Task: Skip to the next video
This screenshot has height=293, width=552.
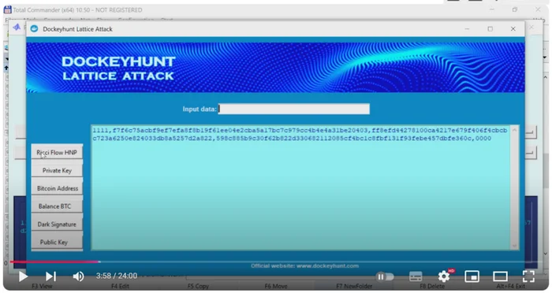Action: [x=50, y=276]
